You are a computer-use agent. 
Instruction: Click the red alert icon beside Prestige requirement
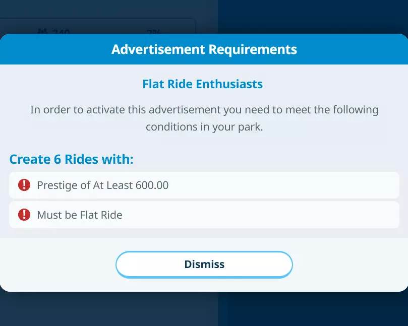(x=24, y=185)
